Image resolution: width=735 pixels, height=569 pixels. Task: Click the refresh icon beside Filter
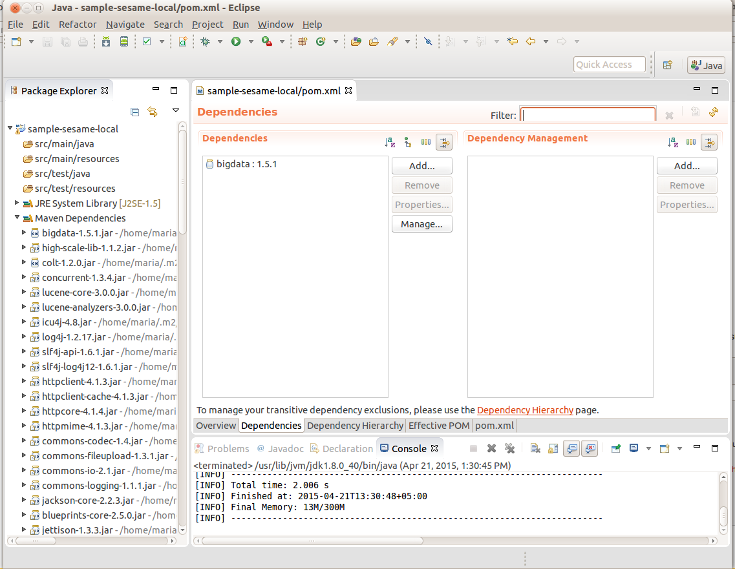714,112
